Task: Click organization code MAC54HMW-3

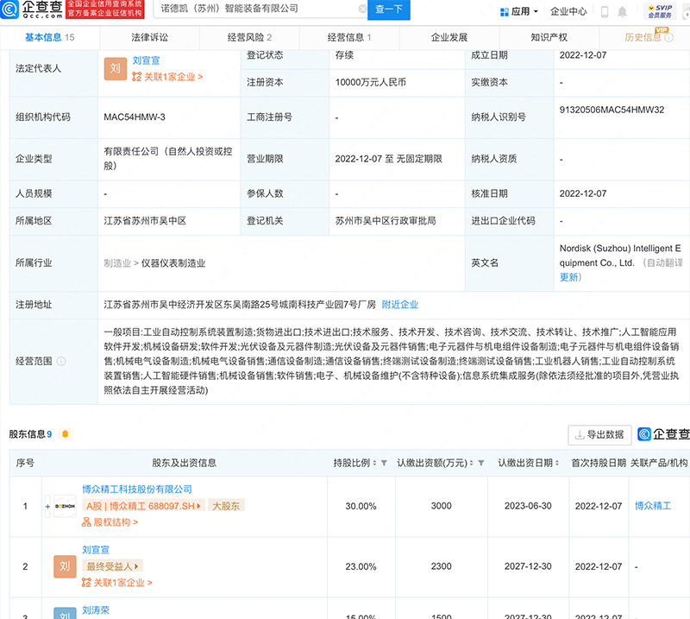Action: pyautogui.click(x=135, y=117)
